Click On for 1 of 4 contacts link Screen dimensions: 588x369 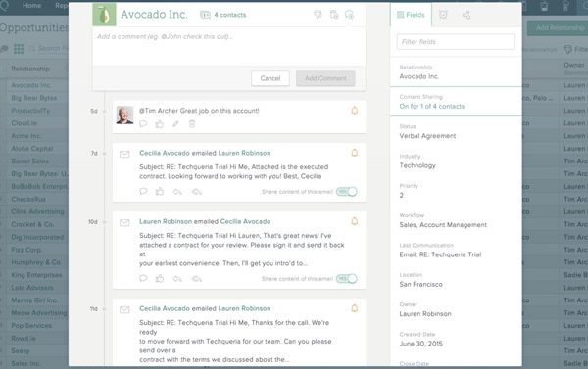431,106
